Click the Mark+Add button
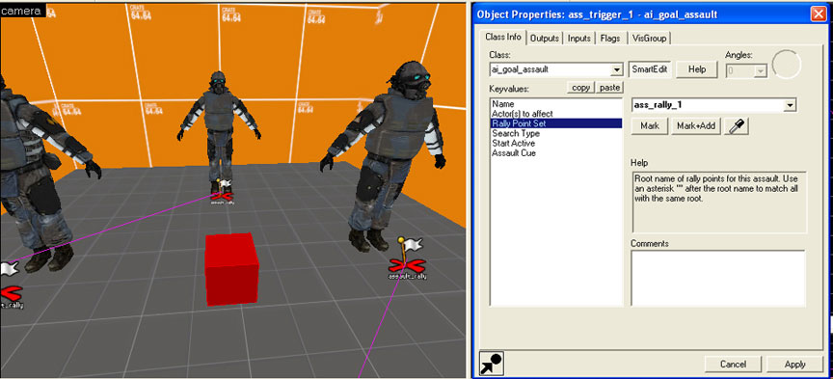The height and width of the screenshot is (379, 833). pyautogui.click(x=696, y=126)
